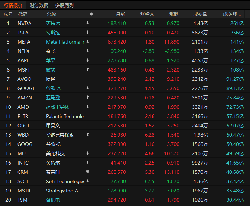The image size is (250, 206).
Task: Click the Palantir Technolo name cell
Action: click(65, 116)
